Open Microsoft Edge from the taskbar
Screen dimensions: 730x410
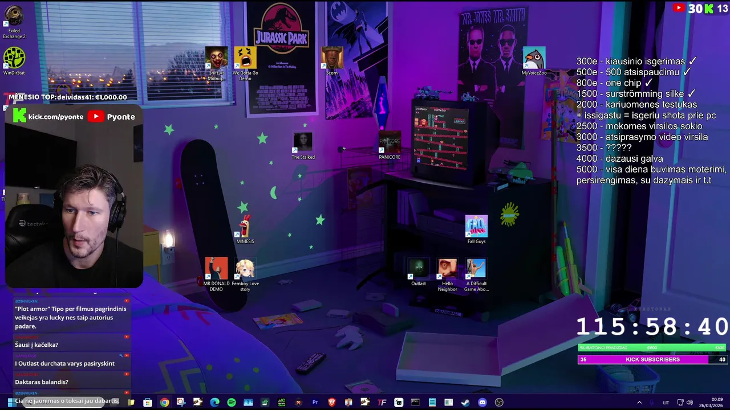click(214, 403)
